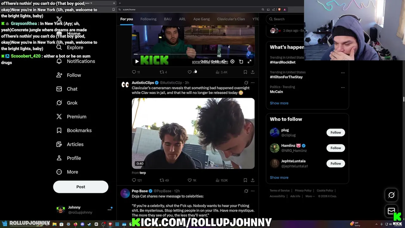Open Profile from the sidebar

pos(68,158)
